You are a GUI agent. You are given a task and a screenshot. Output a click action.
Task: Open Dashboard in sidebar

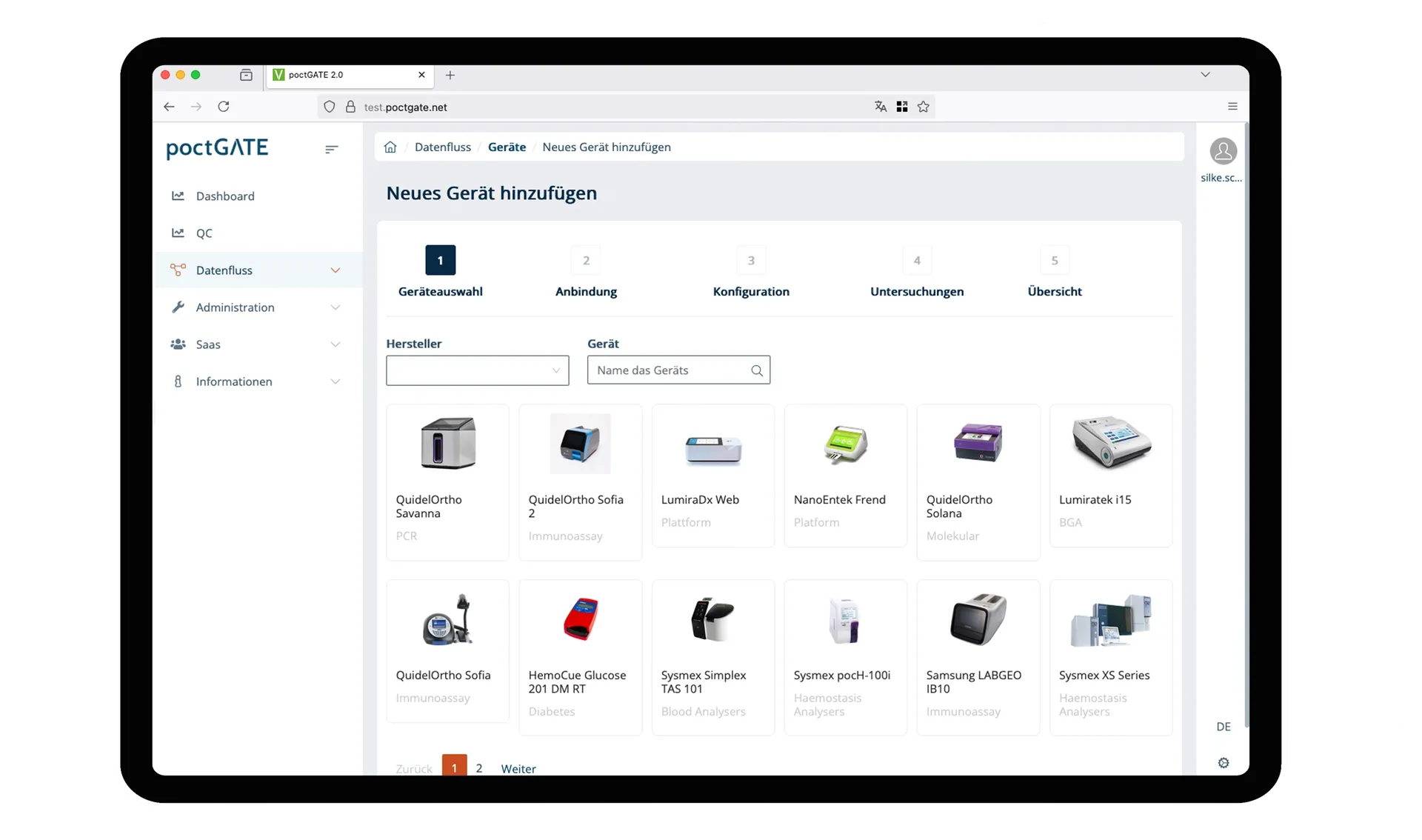pos(258,196)
